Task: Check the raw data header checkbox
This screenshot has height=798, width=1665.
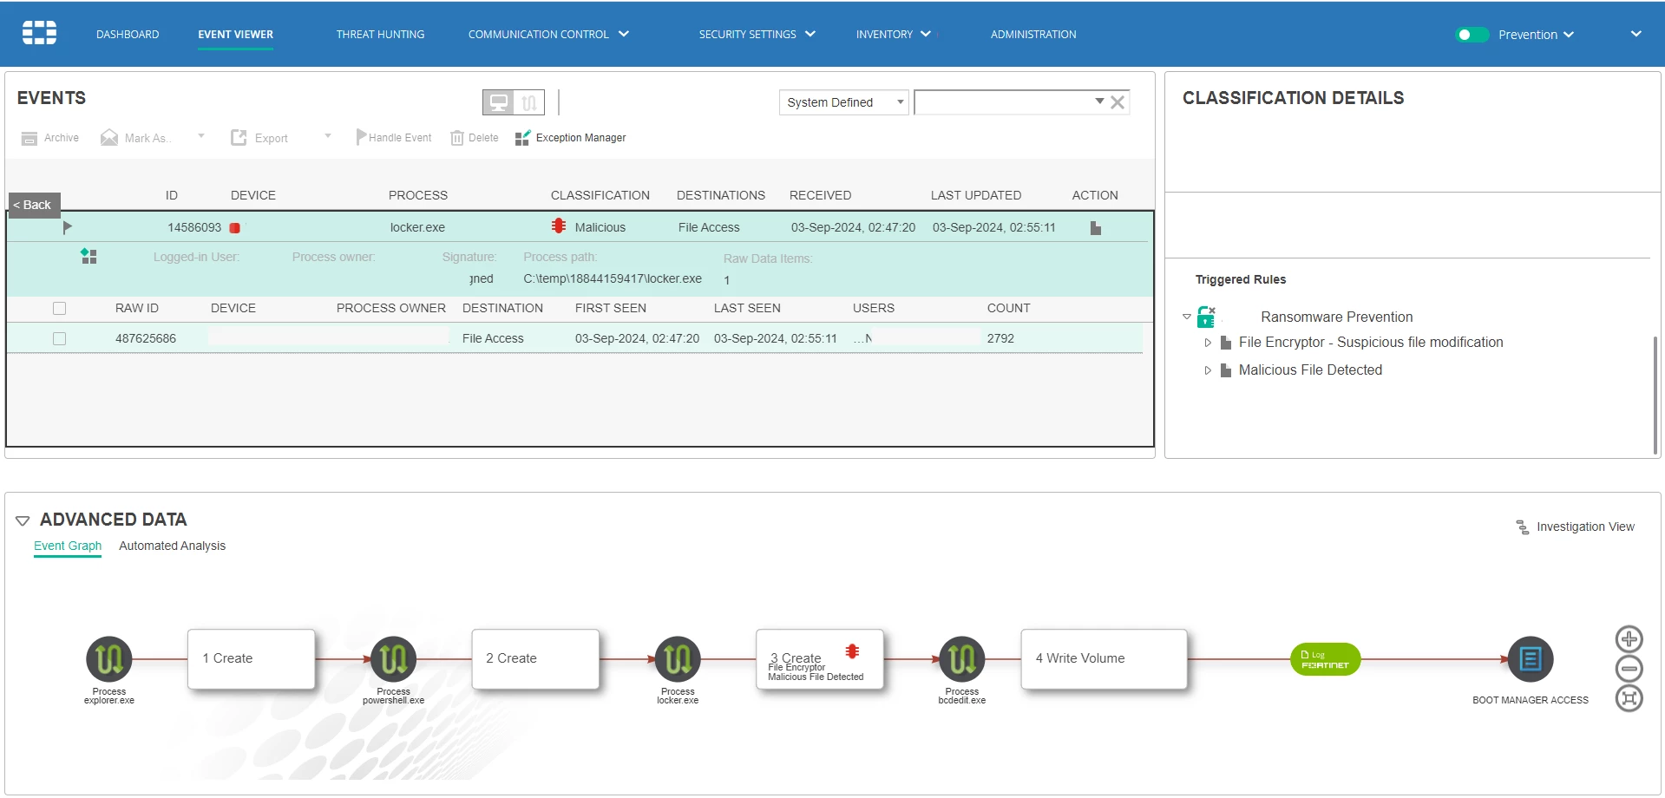Action: tap(59, 308)
